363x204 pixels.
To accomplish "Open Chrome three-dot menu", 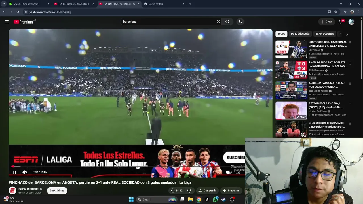I will pos(359,12).
